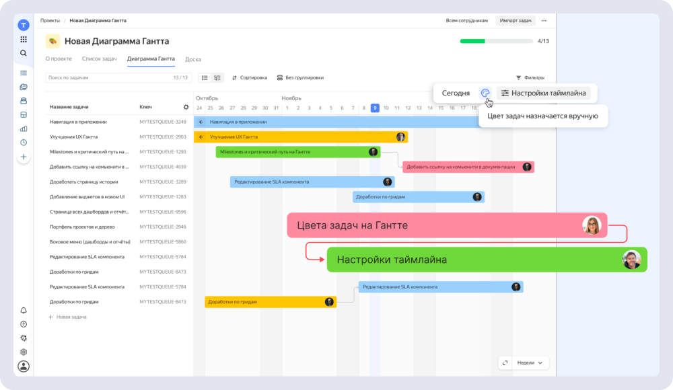This screenshot has width=673, height=390.
Task: Click the help question mark icon
Action: click(x=23, y=324)
